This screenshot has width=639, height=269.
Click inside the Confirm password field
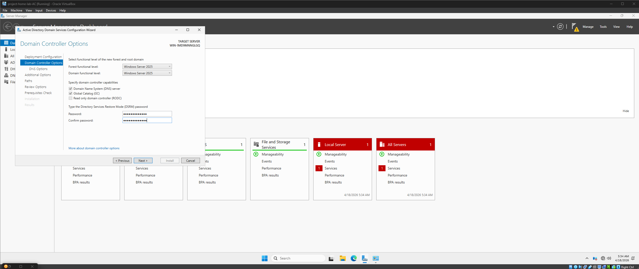point(147,120)
